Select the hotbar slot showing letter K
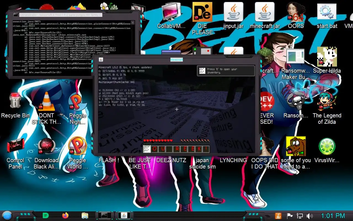Viewport: 353px width, 221px height. coord(199,149)
